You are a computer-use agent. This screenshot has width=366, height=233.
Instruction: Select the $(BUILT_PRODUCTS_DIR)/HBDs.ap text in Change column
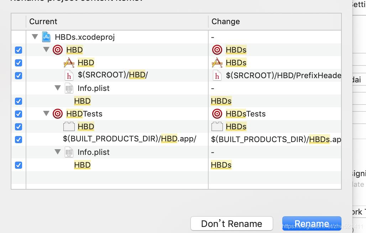[276, 140]
